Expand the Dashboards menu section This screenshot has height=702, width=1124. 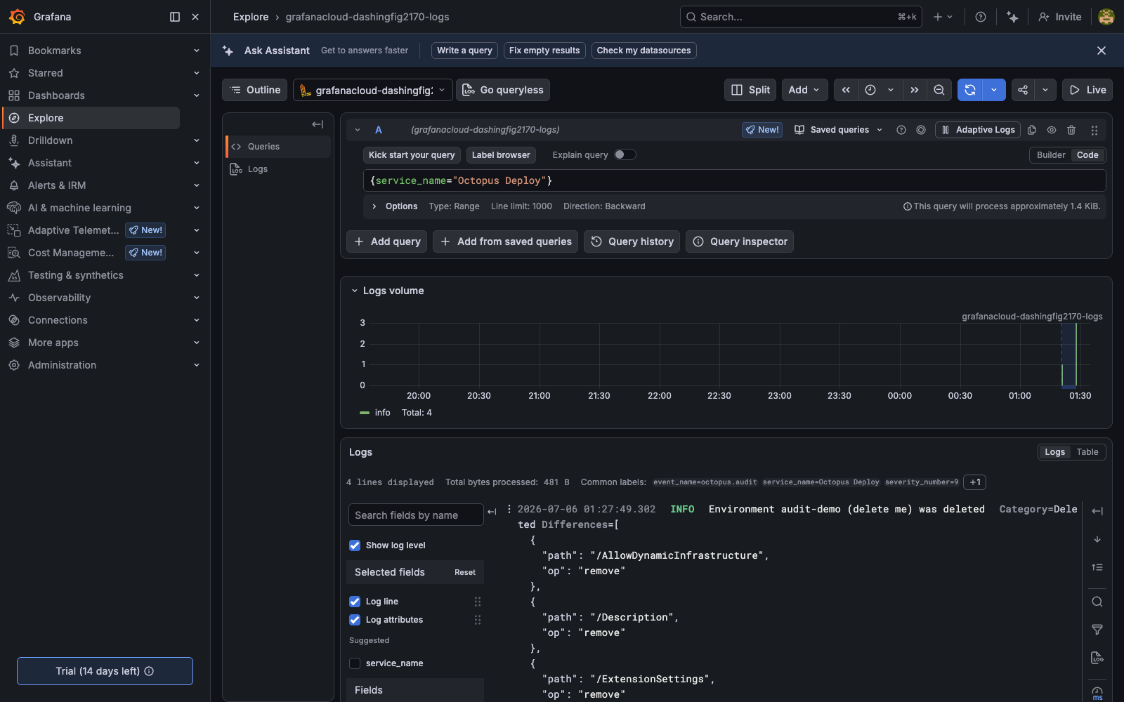197,95
